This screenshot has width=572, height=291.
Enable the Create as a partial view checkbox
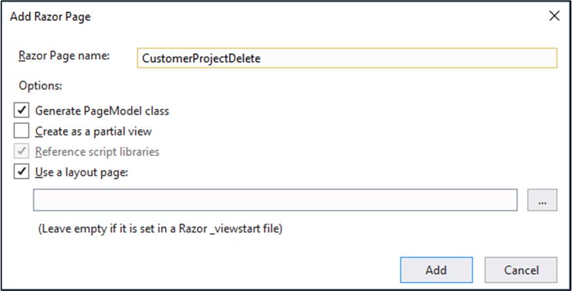(22, 130)
